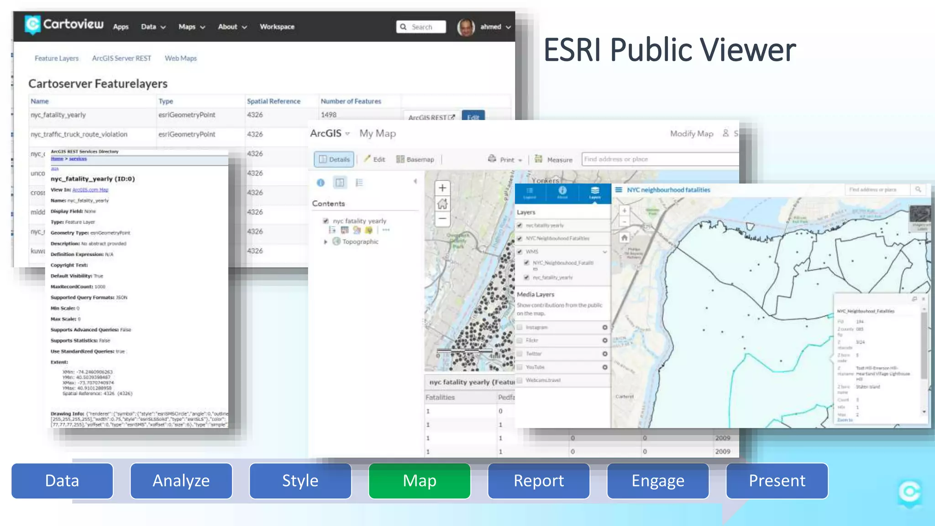Image resolution: width=935 pixels, height=526 pixels.
Task: Click change style icon under nyc fatality yearly
Action: pos(357,230)
